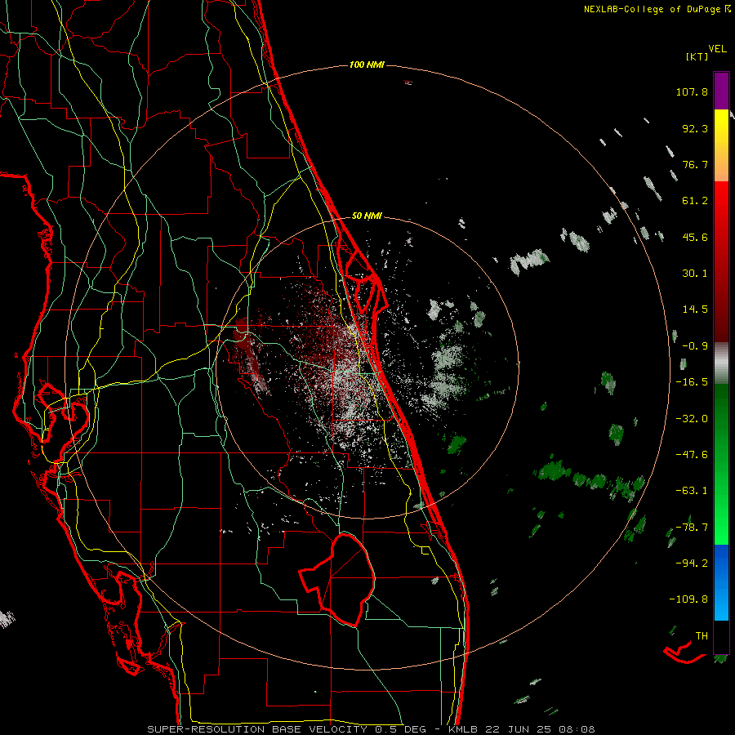Click the -47.6 scale value
The image size is (735, 735).
tap(692, 455)
